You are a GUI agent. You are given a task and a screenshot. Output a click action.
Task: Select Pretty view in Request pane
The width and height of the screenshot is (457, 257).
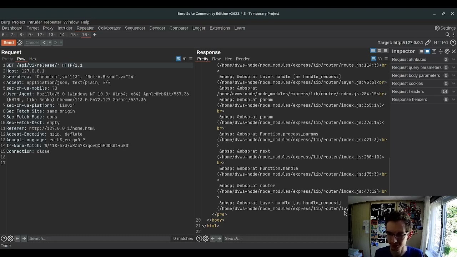pyautogui.click(x=7, y=59)
